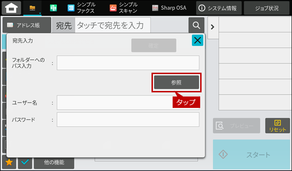This screenshot has height=171, width=292.
Task: Click the blue checkmark button
Action: coord(25,162)
